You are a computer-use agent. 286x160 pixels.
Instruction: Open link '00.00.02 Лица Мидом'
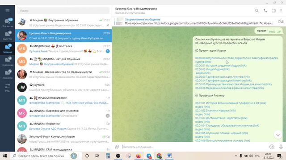tap(212, 69)
